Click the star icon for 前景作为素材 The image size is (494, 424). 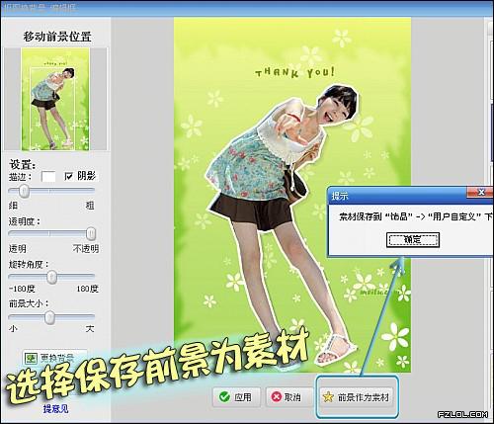click(x=328, y=397)
